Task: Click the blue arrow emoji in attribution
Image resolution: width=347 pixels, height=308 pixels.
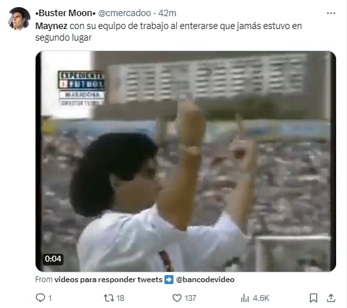Action: tap(169, 280)
